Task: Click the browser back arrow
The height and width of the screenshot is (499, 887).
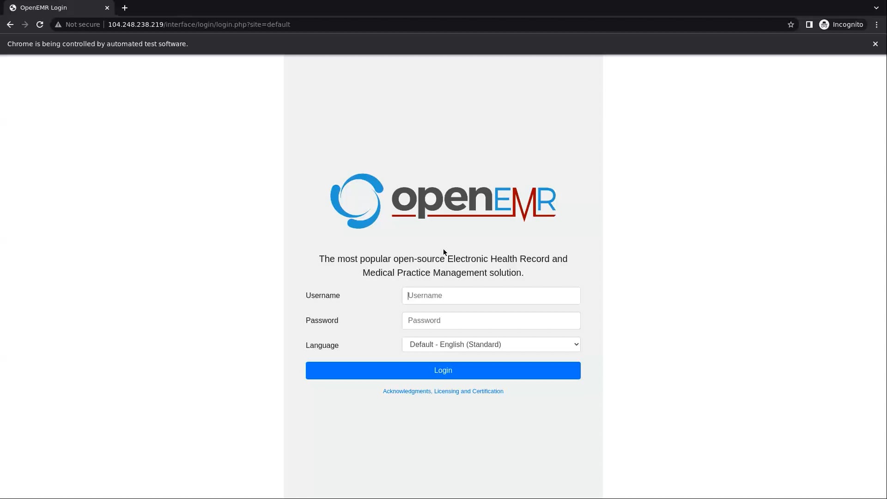Action: point(10,24)
